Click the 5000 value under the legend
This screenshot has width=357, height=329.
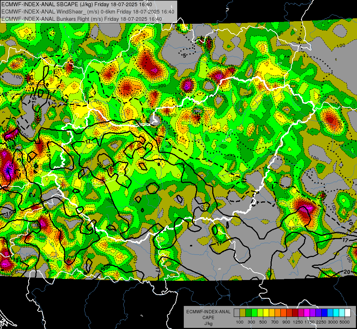(344, 322)
